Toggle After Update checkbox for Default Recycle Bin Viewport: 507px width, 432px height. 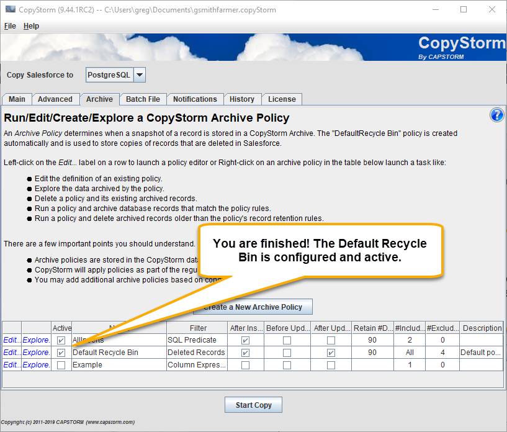[331, 353]
